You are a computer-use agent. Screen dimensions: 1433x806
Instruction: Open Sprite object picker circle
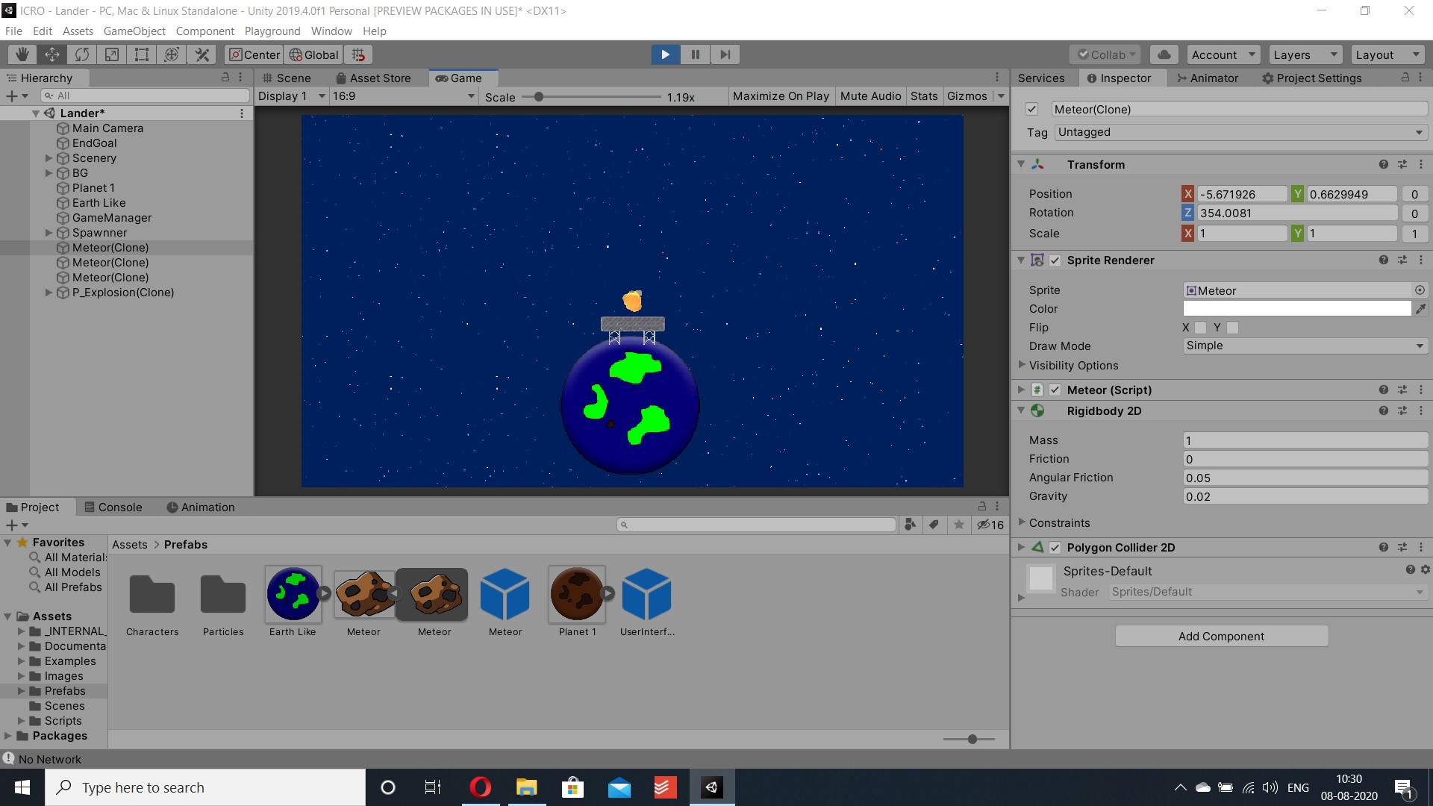point(1420,290)
